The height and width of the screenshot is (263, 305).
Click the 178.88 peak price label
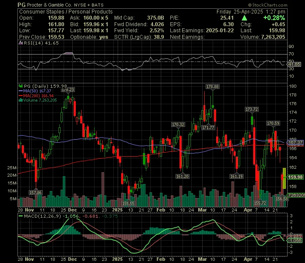point(213,87)
